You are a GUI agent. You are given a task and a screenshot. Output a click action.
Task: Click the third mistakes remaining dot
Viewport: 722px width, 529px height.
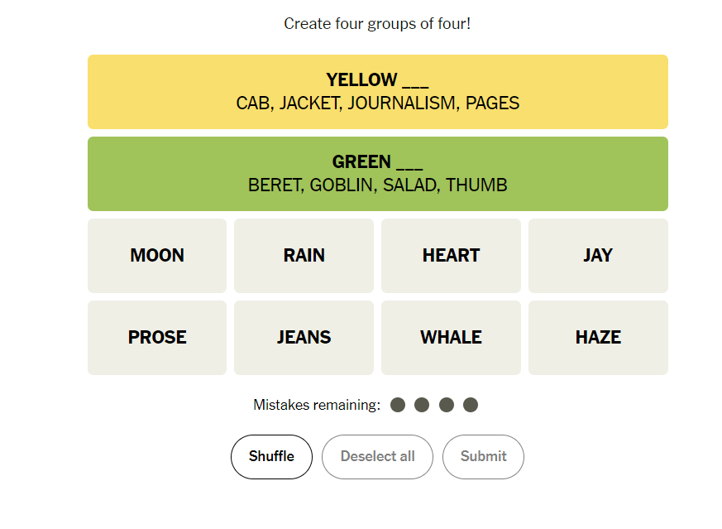[x=447, y=405]
